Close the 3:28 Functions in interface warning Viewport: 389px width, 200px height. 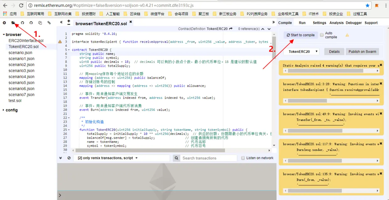point(381,84)
